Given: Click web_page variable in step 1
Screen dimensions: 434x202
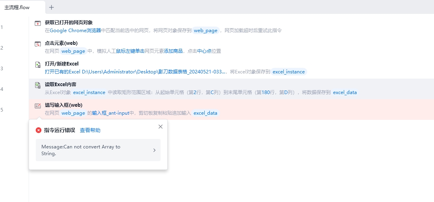Looking at the screenshot, I should click(205, 31).
